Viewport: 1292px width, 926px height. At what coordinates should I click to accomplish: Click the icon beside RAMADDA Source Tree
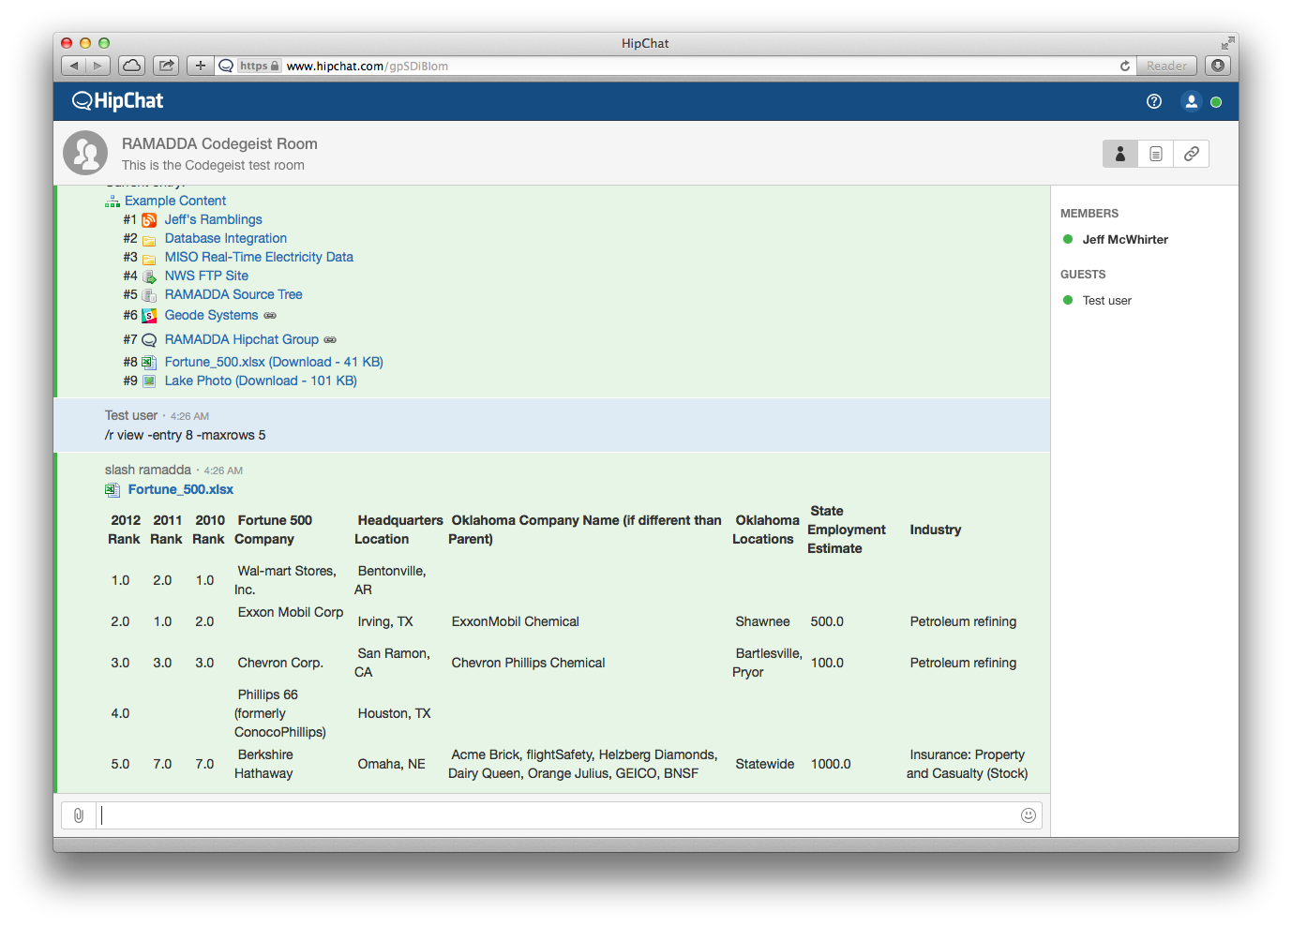(x=149, y=295)
